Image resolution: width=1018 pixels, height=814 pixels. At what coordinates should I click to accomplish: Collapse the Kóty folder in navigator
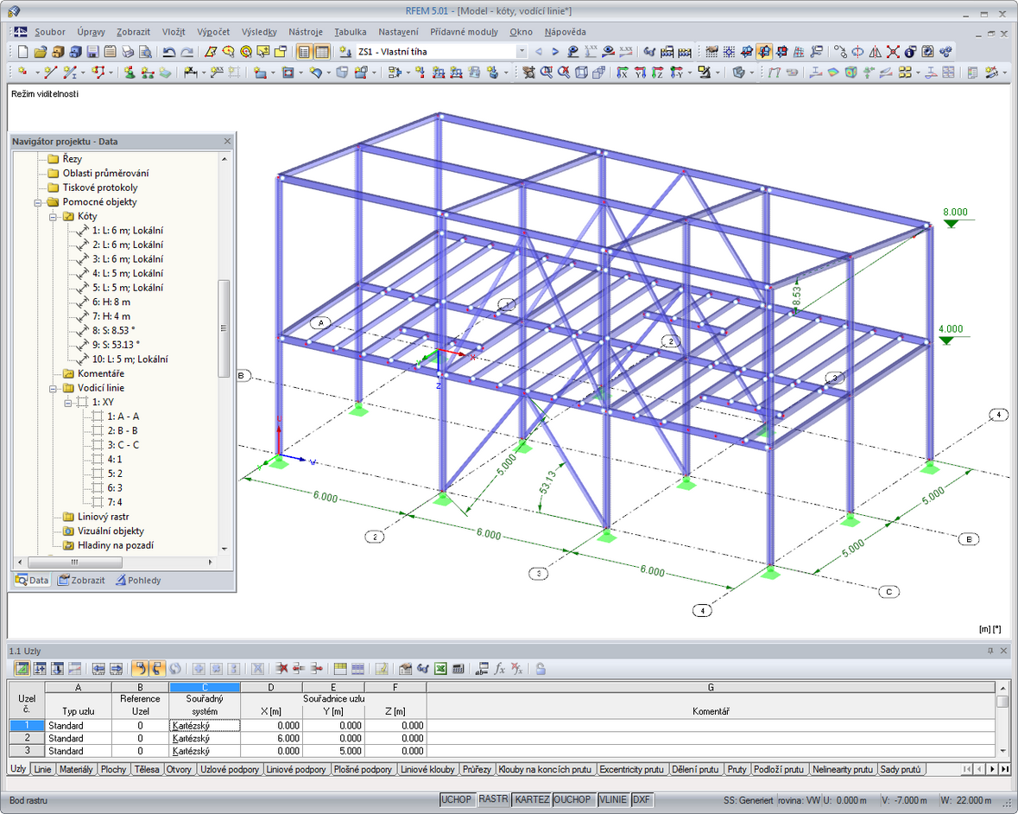click(x=54, y=216)
